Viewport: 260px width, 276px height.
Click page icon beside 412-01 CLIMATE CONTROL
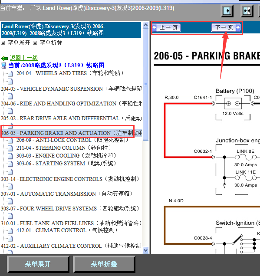coord(10,230)
